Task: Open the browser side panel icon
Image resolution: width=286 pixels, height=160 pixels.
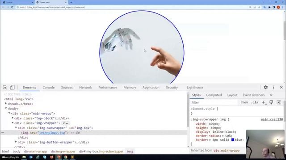Action: tap(274, 7)
